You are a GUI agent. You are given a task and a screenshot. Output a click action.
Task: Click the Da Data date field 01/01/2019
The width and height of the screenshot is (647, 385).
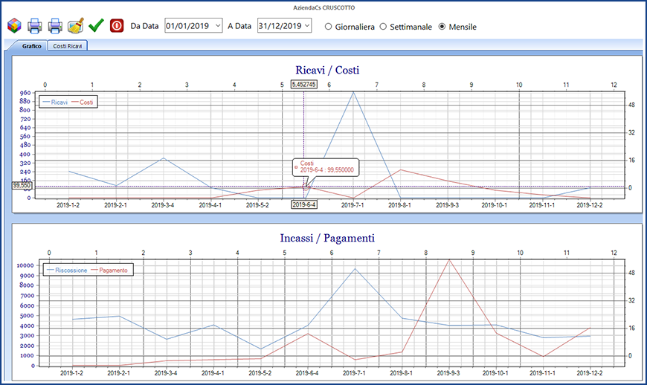coord(187,26)
